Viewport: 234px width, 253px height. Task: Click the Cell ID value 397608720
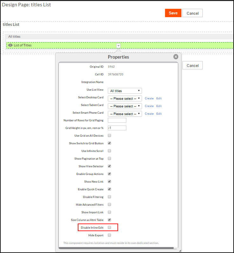pos(116,74)
